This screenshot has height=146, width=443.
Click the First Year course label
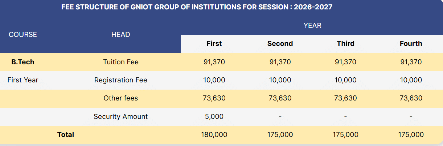pyautogui.click(x=23, y=80)
